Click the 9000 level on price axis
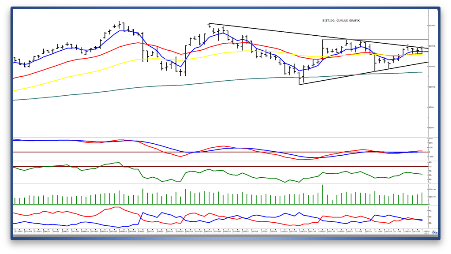This screenshot has width=451, height=254. [432, 128]
